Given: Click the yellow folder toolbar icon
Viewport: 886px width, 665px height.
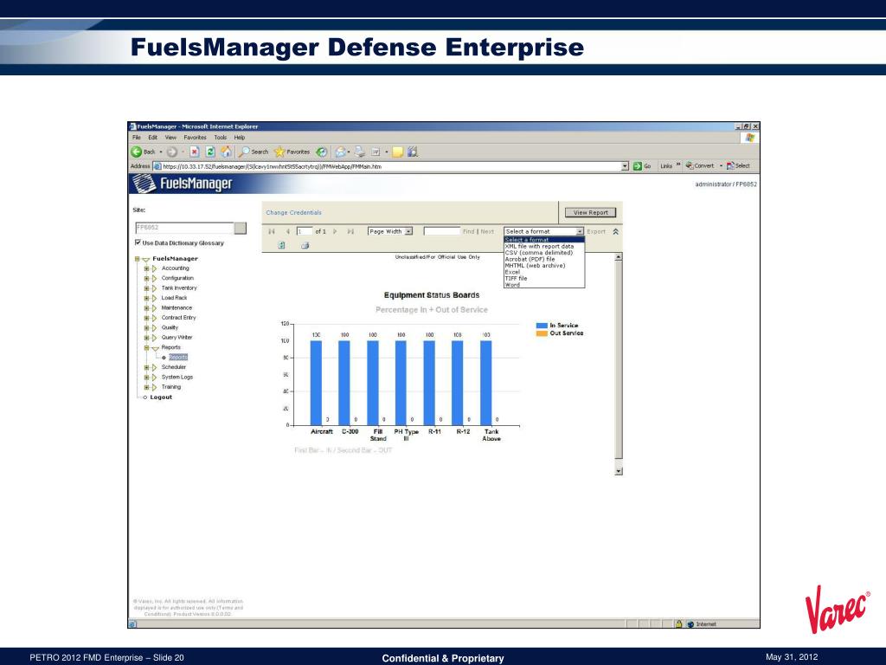Looking at the screenshot, I should [397, 152].
